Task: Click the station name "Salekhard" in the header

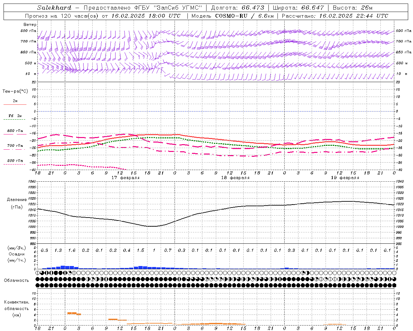Action: pyautogui.click(x=54, y=8)
